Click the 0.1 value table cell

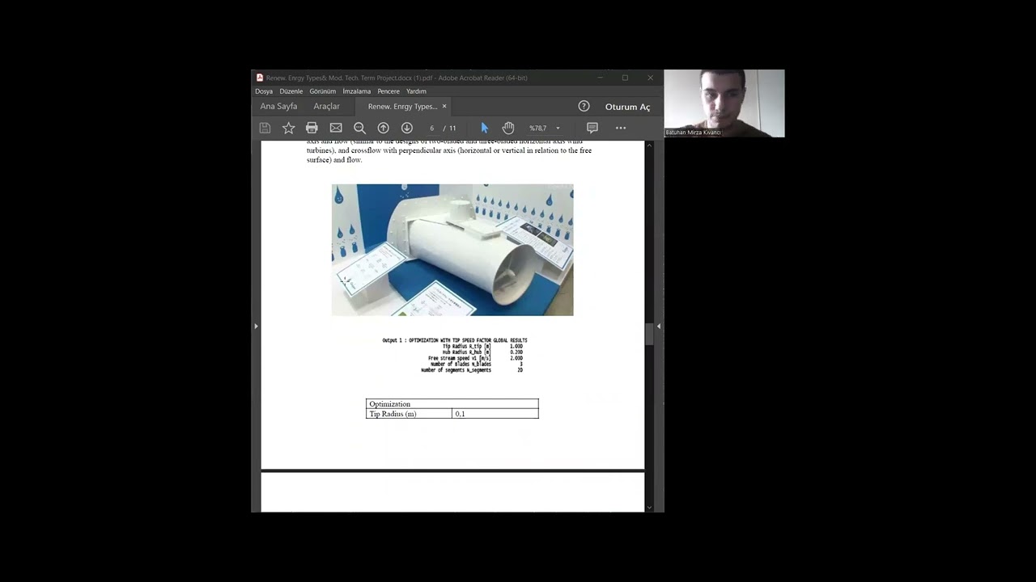coord(495,414)
